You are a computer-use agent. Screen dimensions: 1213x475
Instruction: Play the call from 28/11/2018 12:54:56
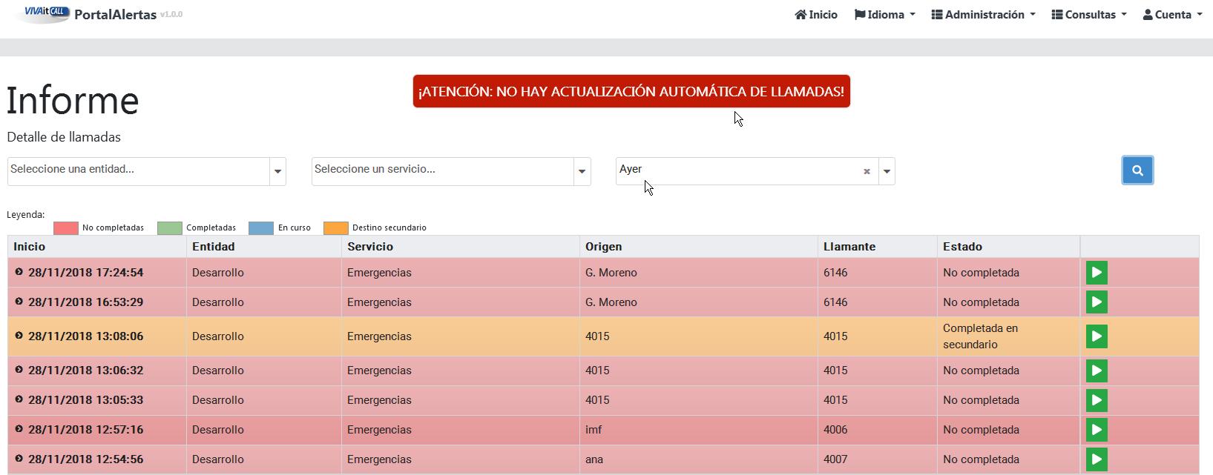[x=1097, y=459]
